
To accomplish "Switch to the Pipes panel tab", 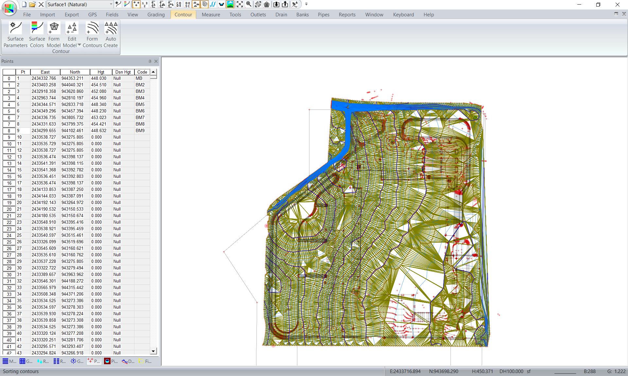I will click(111, 361).
